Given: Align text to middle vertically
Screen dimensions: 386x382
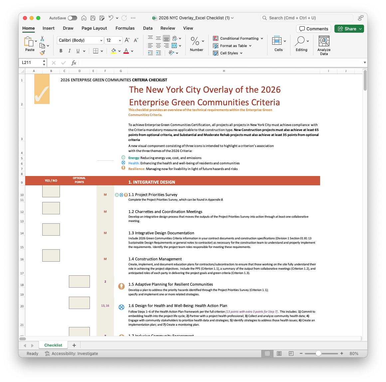Looking at the screenshot, I should 158,38.
